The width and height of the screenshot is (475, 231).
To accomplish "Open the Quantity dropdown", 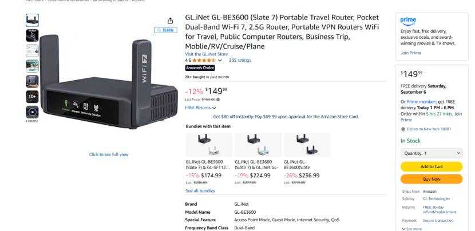I will coord(432,153).
